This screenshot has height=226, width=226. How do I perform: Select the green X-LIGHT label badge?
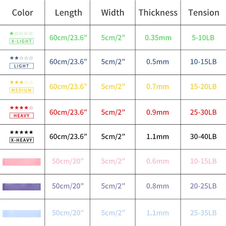[x=21, y=41]
